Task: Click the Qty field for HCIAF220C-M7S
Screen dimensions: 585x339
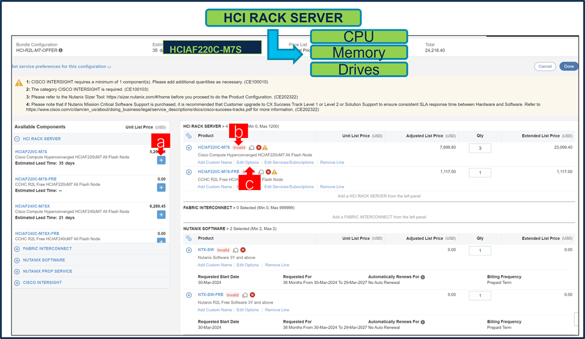Action: coord(480,148)
